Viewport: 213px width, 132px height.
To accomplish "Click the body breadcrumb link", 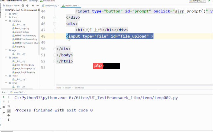I will 68,88.
